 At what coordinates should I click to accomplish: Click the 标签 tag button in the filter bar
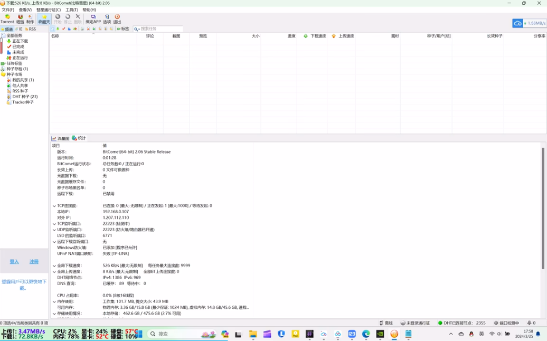pyautogui.click(x=123, y=29)
